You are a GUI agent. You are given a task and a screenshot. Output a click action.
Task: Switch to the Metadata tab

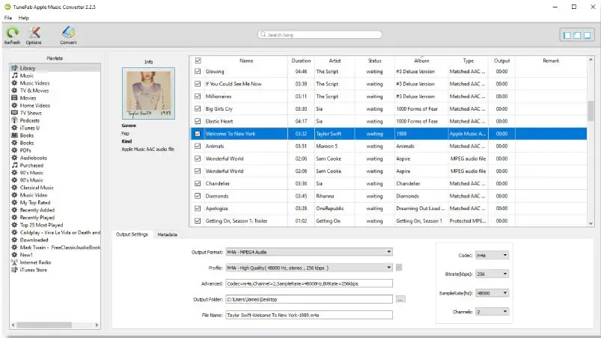[x=167, y=234]
